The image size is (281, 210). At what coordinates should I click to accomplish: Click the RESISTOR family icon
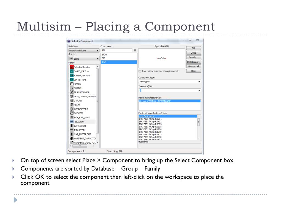[x=72, y=122]
